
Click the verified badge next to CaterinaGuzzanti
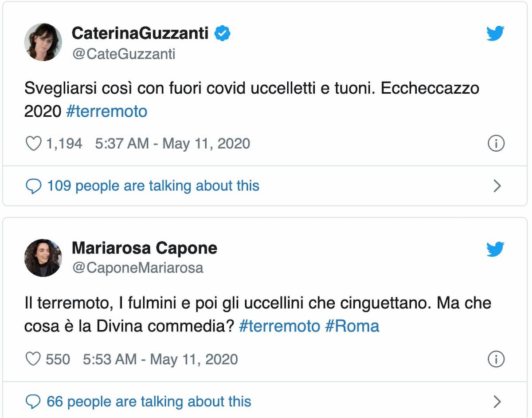click(x=223, y=32)
